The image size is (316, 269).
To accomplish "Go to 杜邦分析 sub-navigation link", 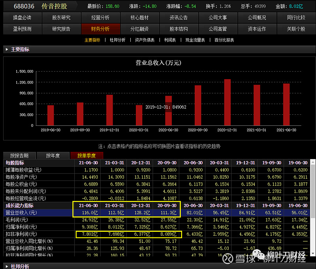I will click(117, 40).
